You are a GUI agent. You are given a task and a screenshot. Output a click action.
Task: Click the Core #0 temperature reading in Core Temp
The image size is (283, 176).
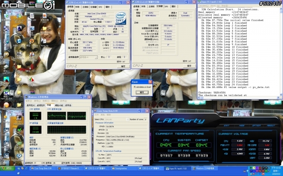point(120,158)
